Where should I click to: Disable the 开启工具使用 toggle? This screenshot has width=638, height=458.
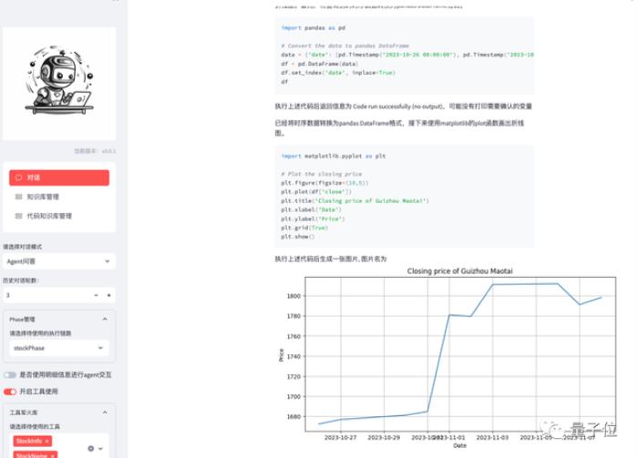click(x=10, y=392)
